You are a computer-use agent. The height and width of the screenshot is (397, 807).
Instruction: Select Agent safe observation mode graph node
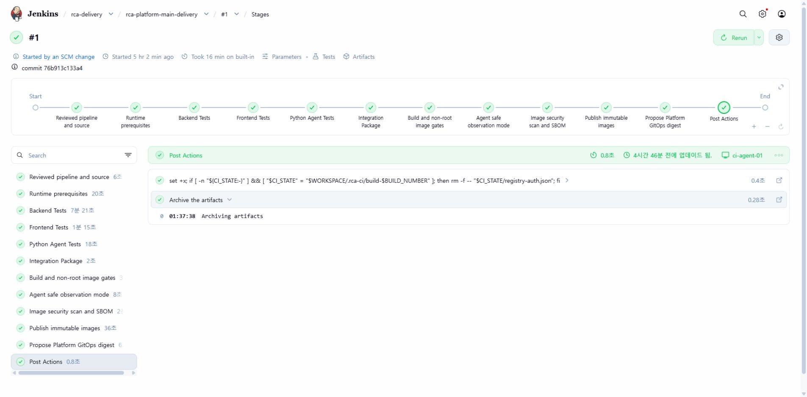(x=488, y=108)
